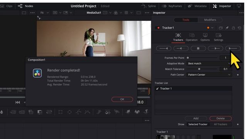
Task: Add a Blur node from toolbar
Action: click(2, 112)
